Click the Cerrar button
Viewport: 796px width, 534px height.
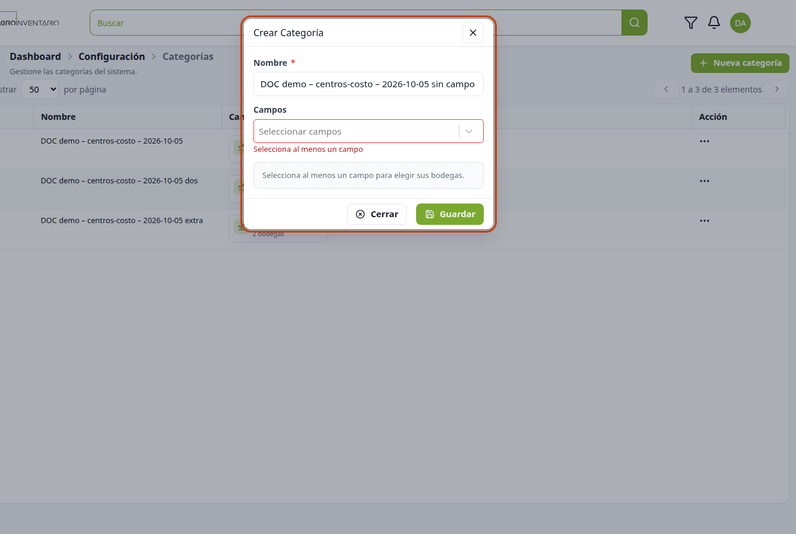pyautogui.click(x=377, y=214)
